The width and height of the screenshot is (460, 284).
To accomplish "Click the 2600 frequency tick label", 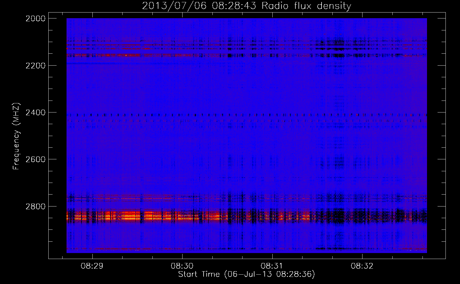I will click(x=36, y=159).
